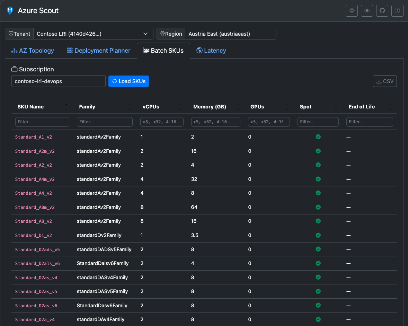
Task: Open the Standard_A8m_v2 SKU link
Action: 35,208
